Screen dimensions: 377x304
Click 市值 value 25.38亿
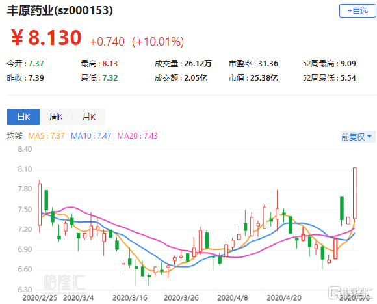pos(264,78)
